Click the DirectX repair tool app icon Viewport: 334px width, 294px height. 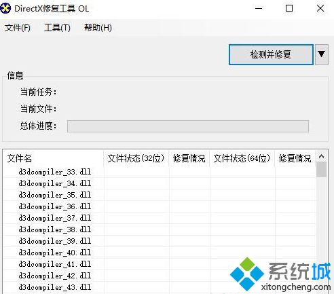pyautogui.click(x=5, y=8)
